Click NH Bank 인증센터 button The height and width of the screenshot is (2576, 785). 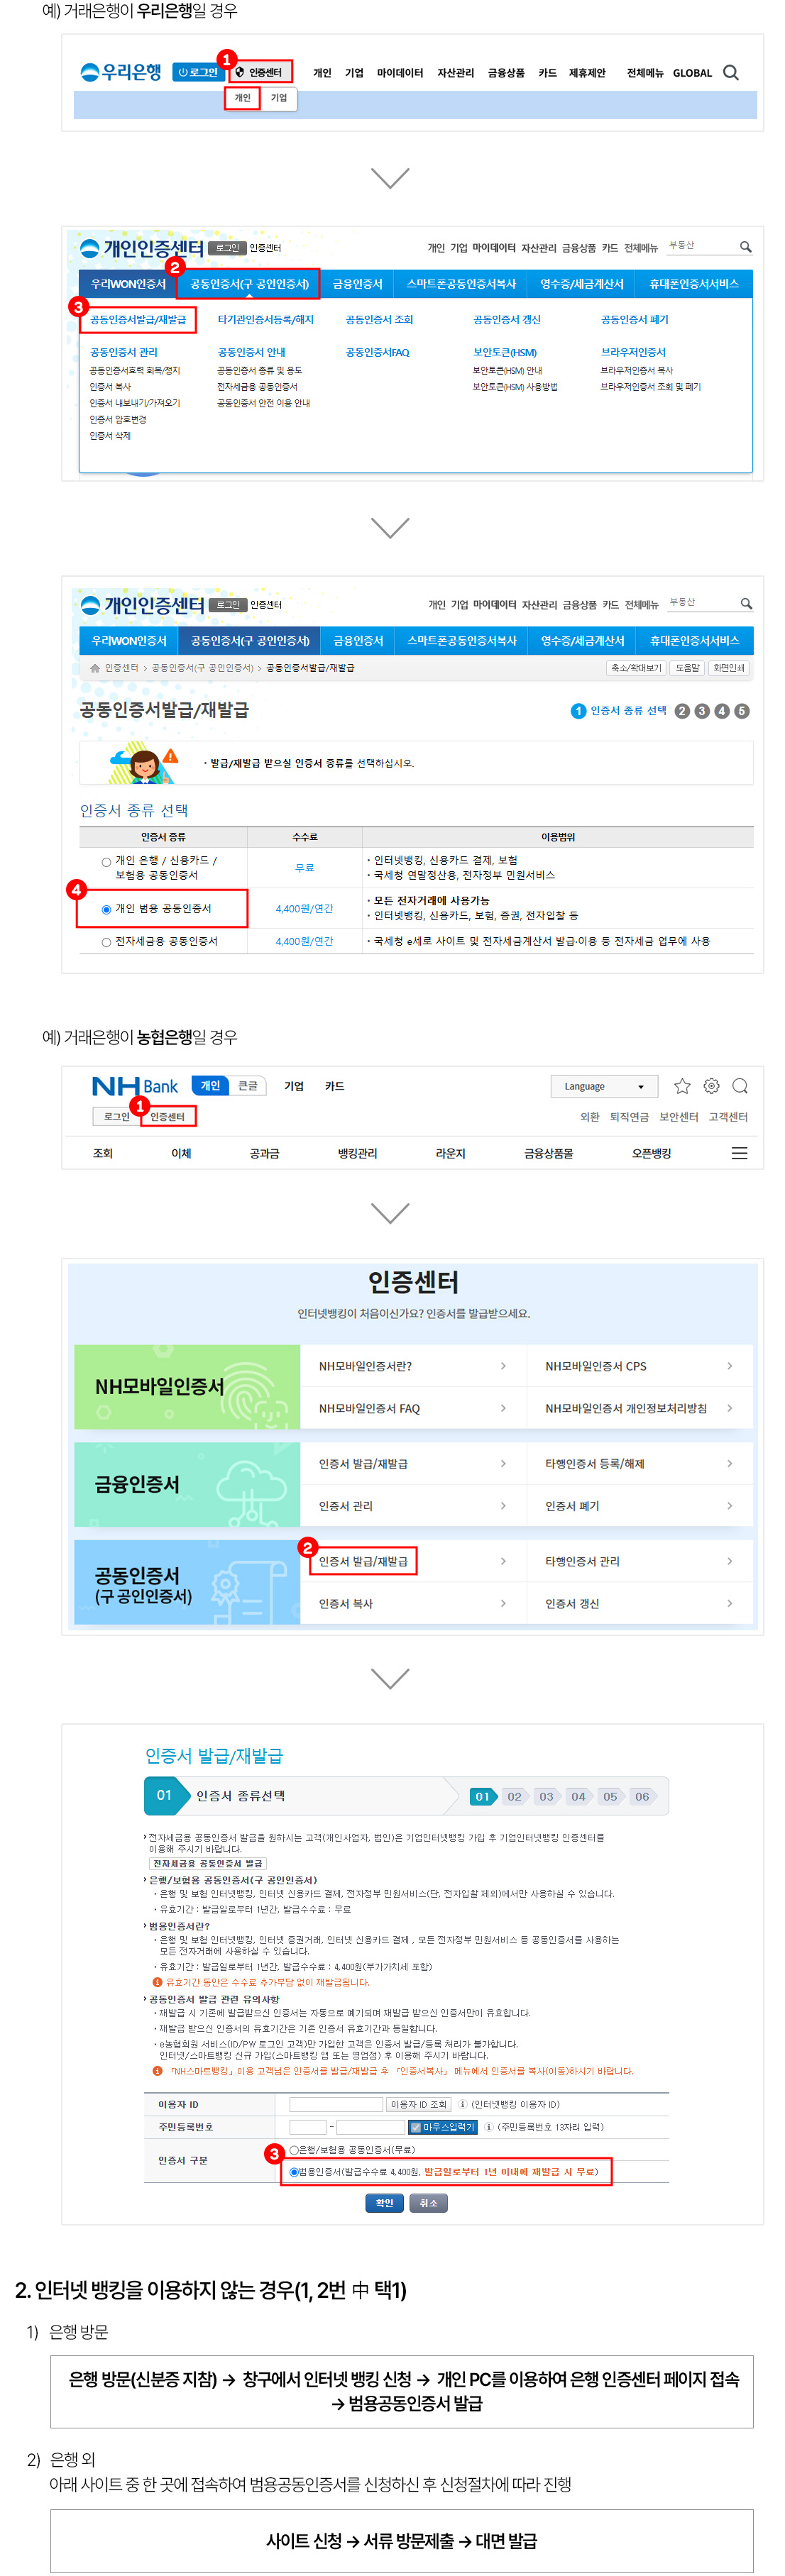click(167, 1117)
